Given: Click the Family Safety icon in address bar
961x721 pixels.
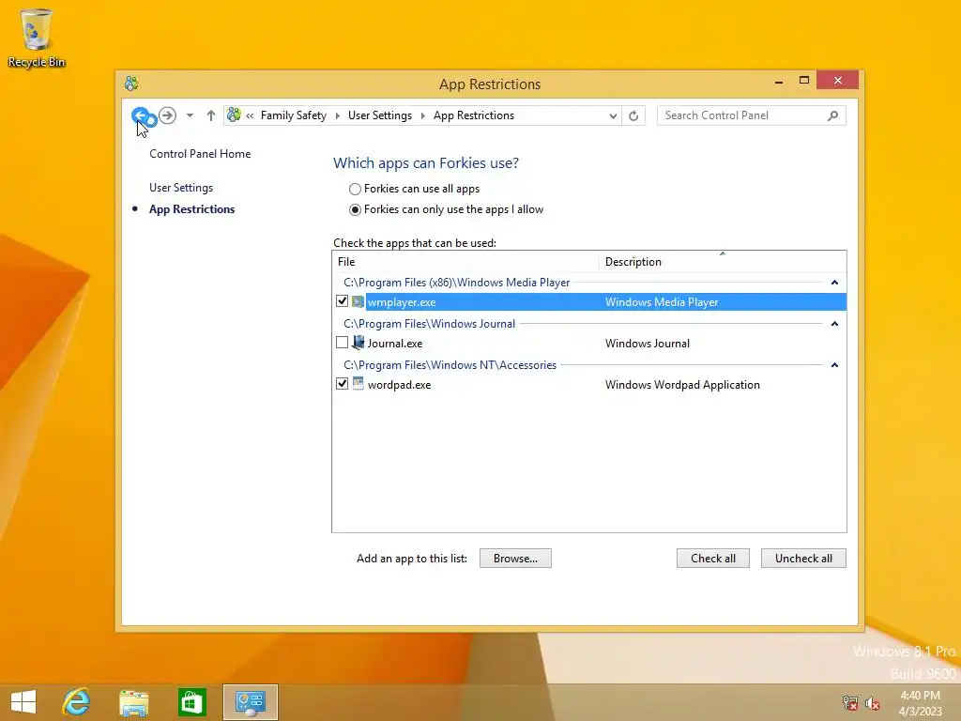Looking at the screenshot, I should pos(234,115).
